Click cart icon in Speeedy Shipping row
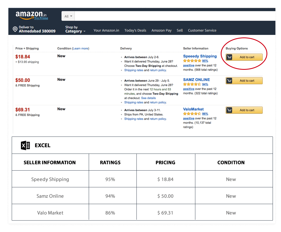Viewport: 281px width, 232px height. [229, 57]
